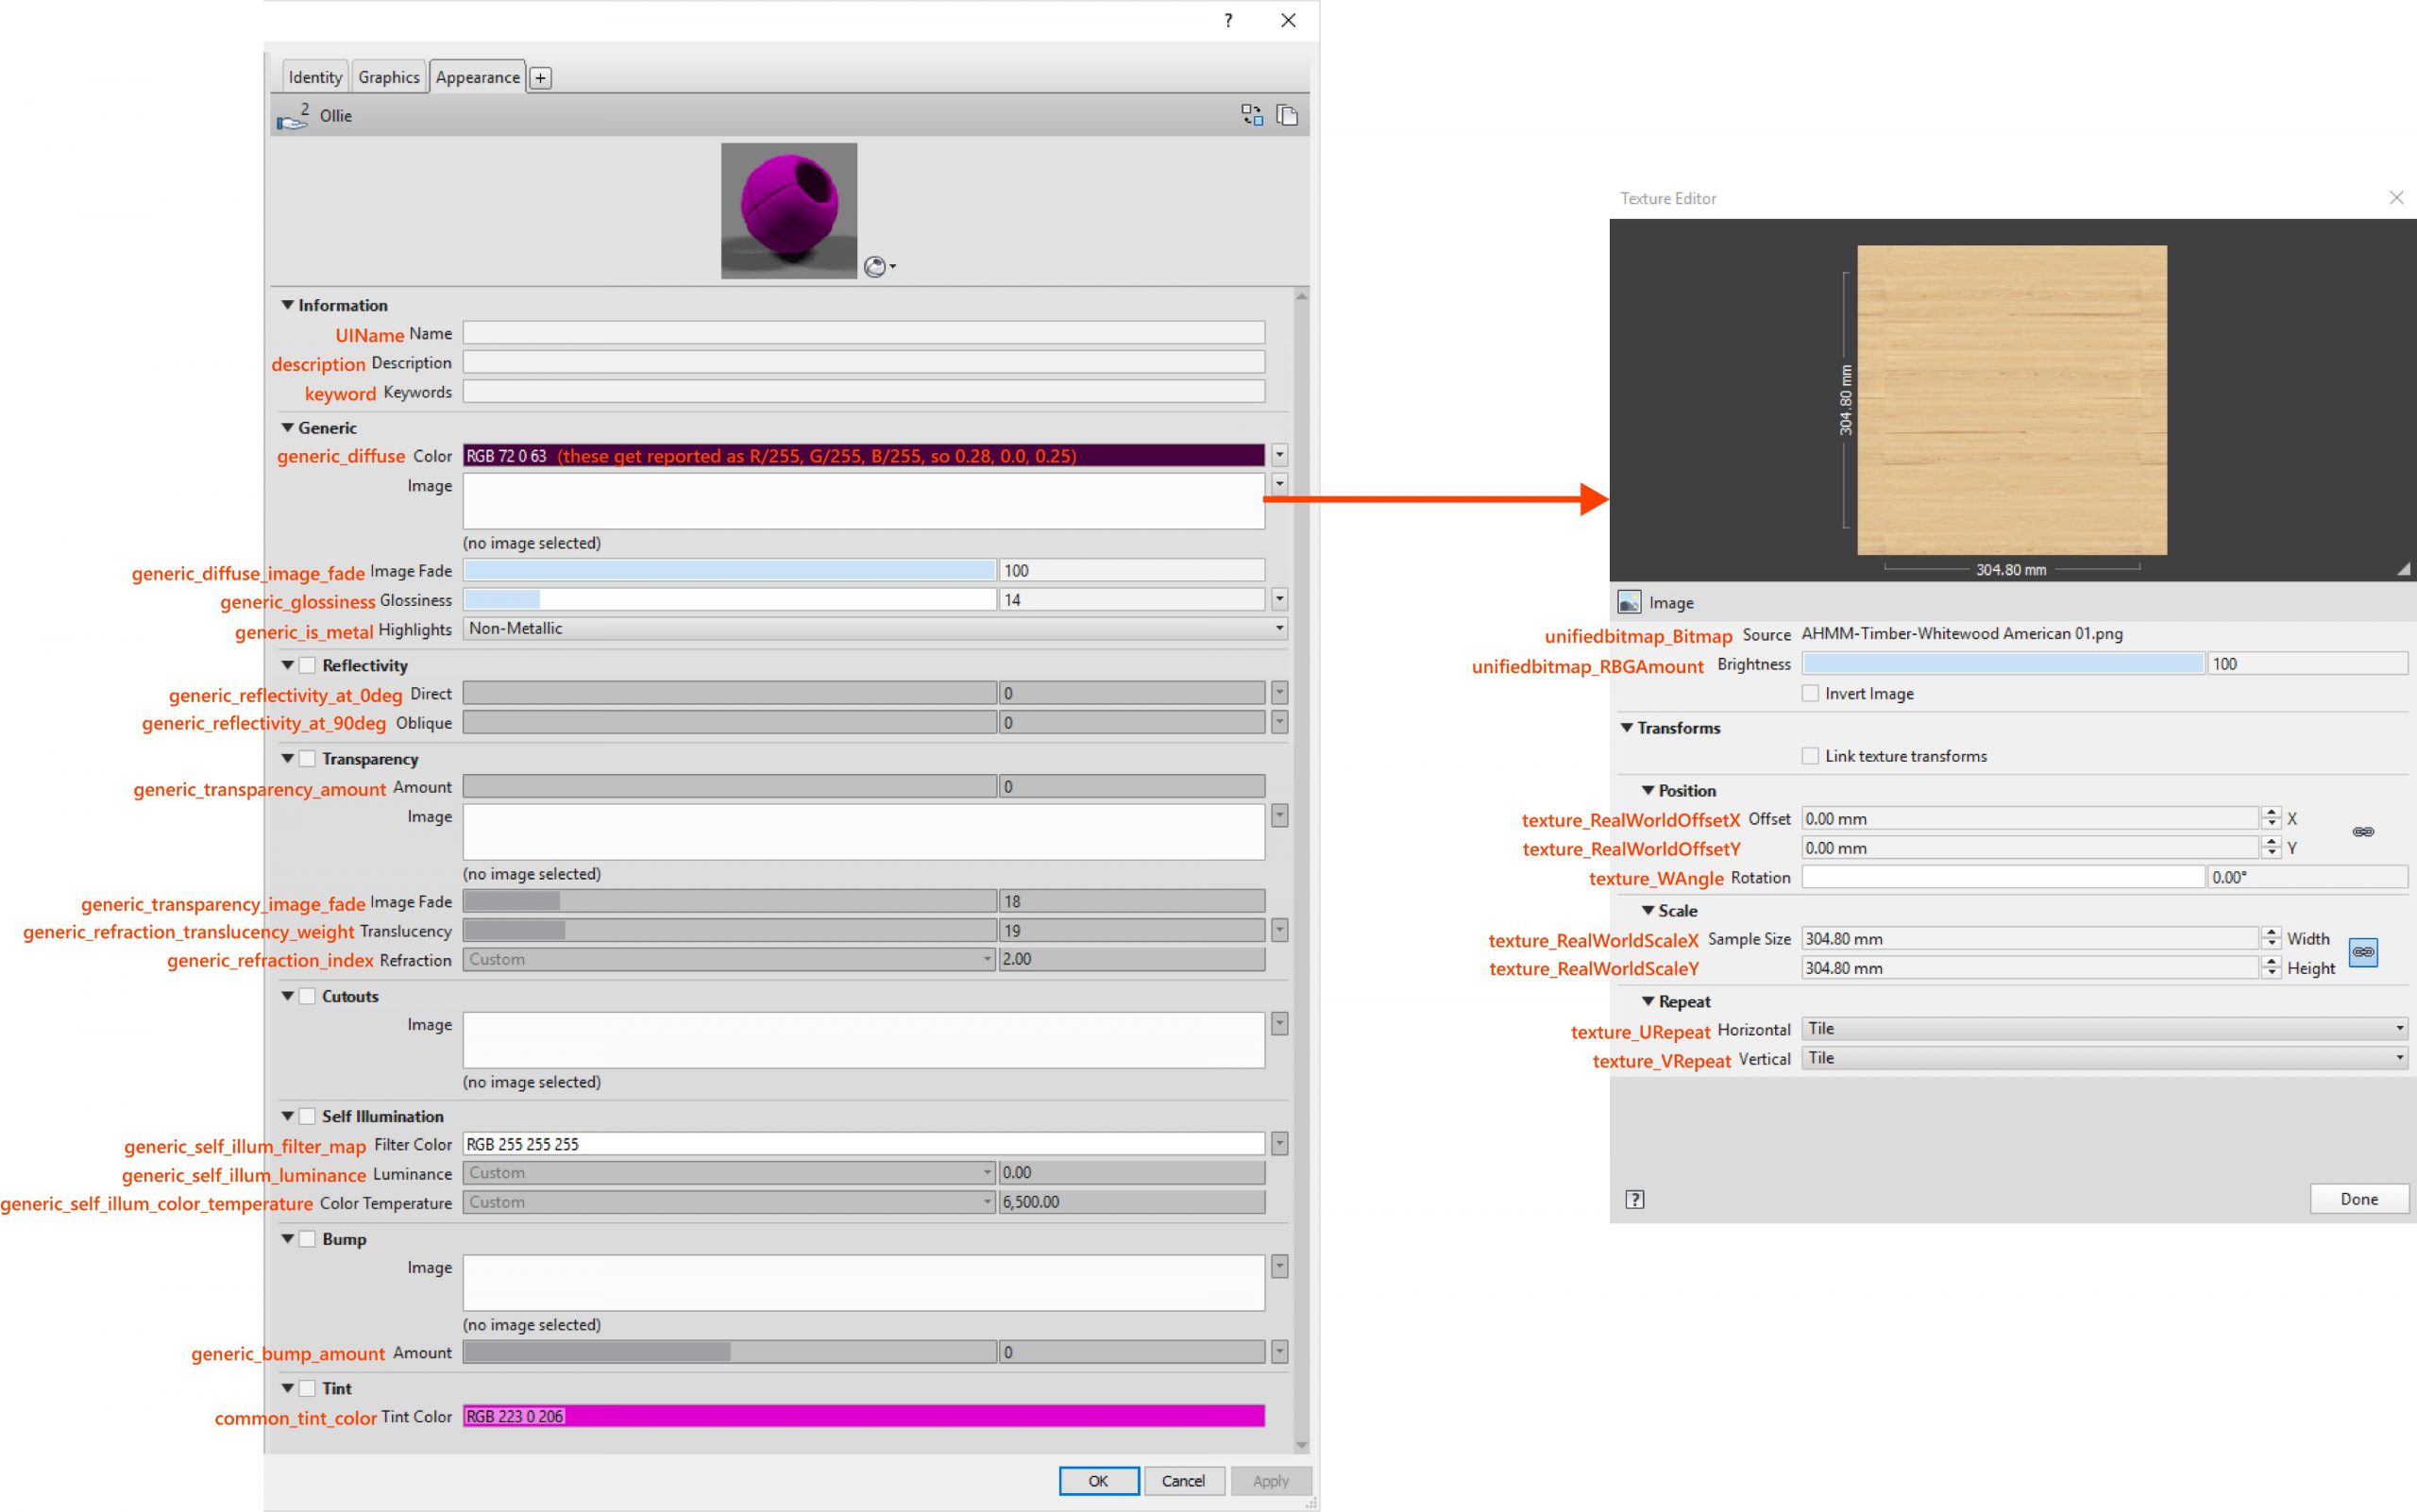The width and height of the screenshot is (2417, 1512).
Task: Click the Image thumbnail icon in Texture Editor
Action: 1631,602
